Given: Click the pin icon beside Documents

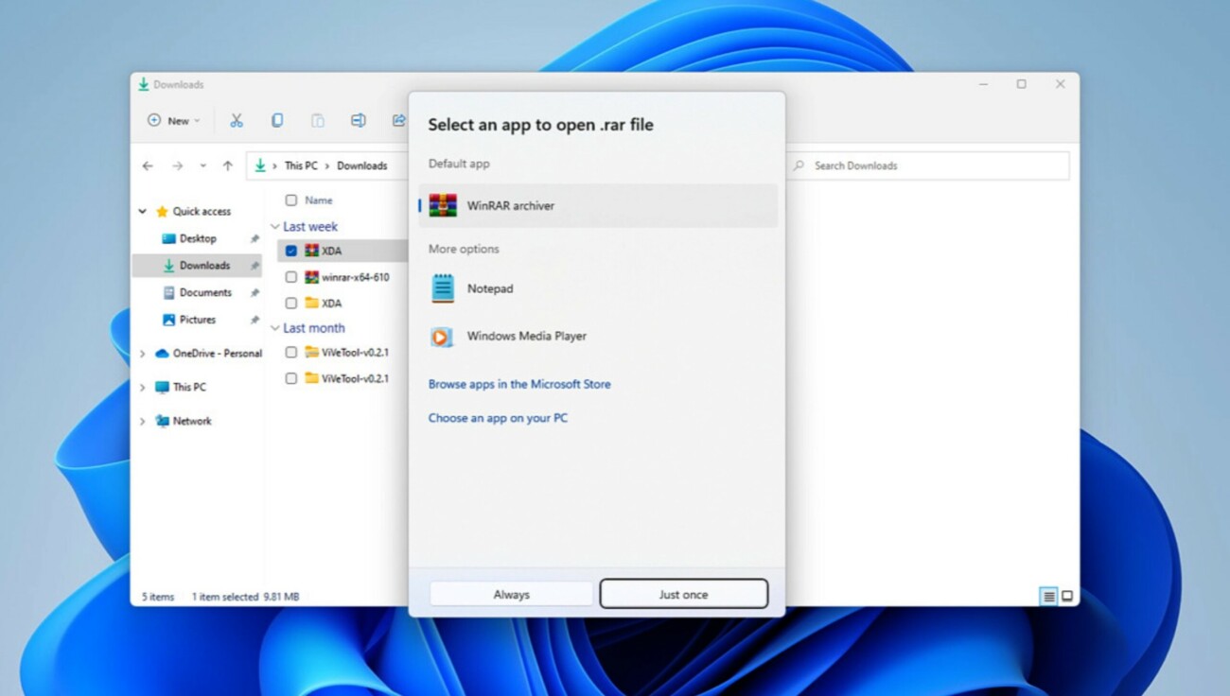Looking at the screenshot, I should (255, 293).
